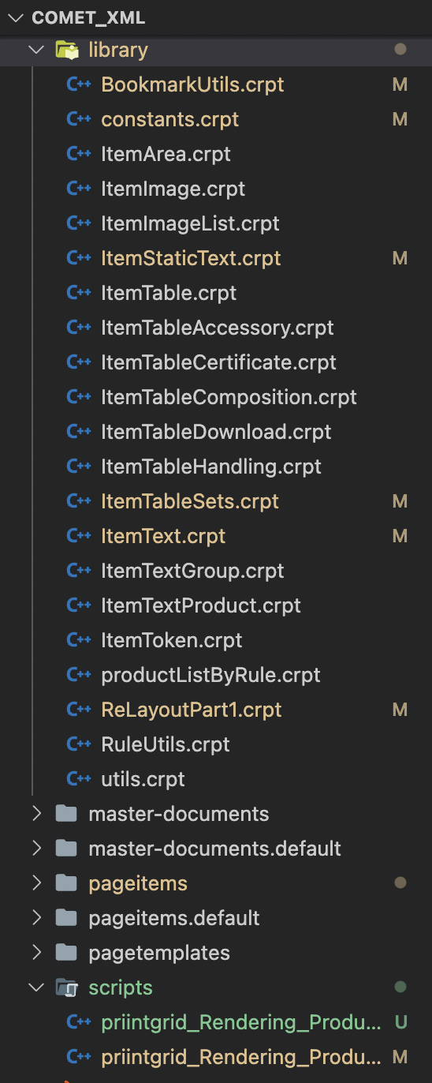Screen dimensions: 432x1083
Task: Click the C++ icon of ItemText.crpt
Action: (x=79, y=536)
